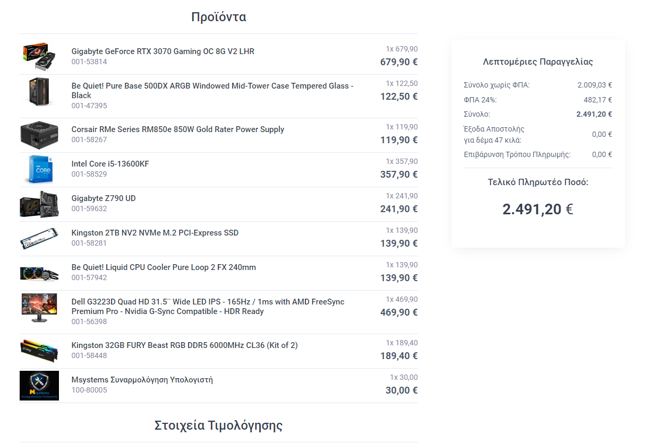Open Kingston 2TB NV2 NVMe product title

155,233
